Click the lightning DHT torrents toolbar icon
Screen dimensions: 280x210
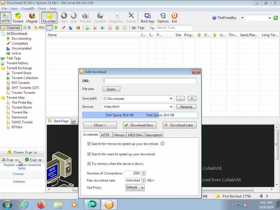117,28
